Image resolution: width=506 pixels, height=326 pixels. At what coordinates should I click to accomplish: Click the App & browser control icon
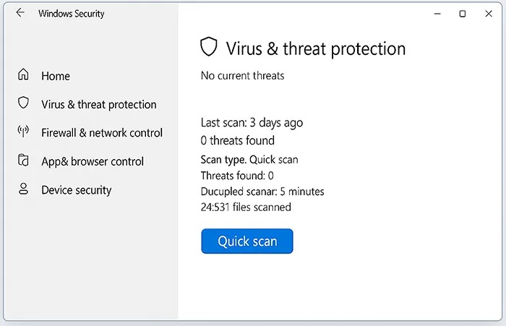24,161
